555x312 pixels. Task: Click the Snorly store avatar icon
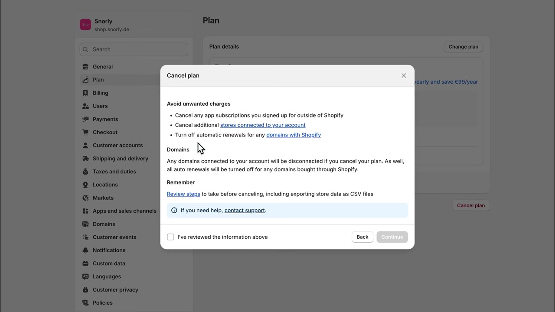(85, 25)
